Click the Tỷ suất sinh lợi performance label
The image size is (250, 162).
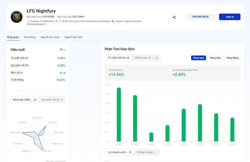19,58
